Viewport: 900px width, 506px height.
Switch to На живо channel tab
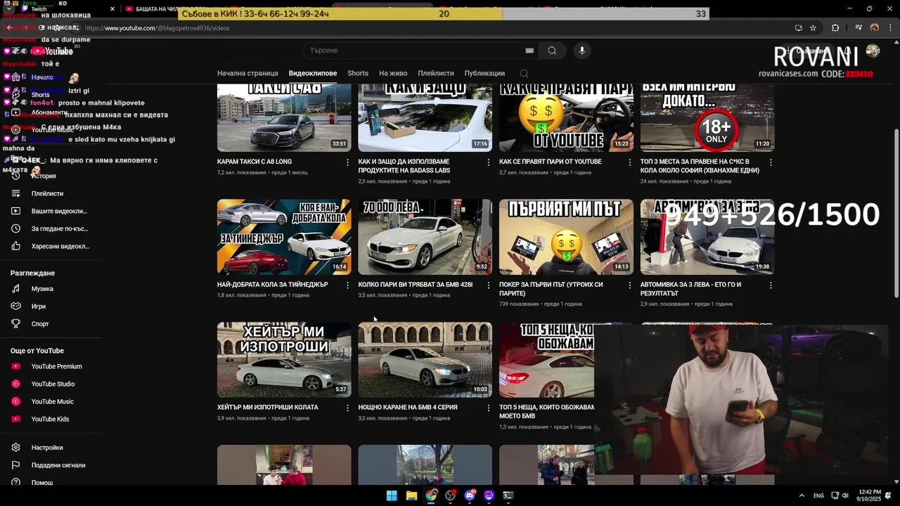click(x=393, y=73)
